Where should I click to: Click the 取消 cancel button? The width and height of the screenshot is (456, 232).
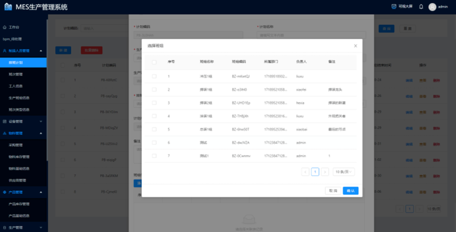point(333,191)
